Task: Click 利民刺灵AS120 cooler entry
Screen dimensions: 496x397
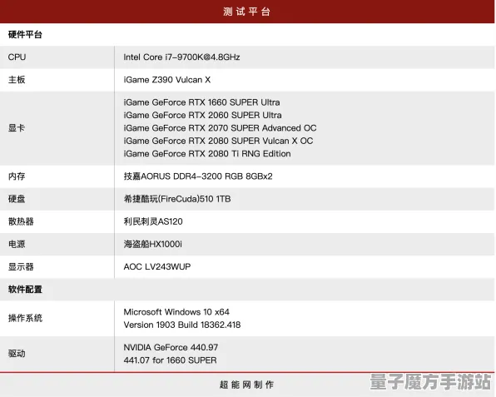Action: tap(153, 221)
